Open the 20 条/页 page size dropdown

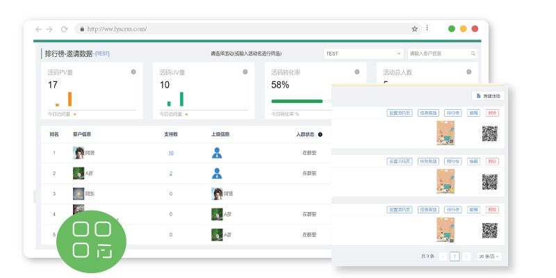point(489,256)
